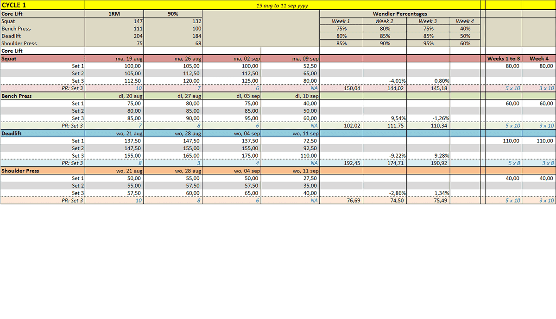The height and width of the screenshot is (319, 556).
Task: Click the 'di, 27 aug' Bench Press date
Action: [x=173, y=96]
